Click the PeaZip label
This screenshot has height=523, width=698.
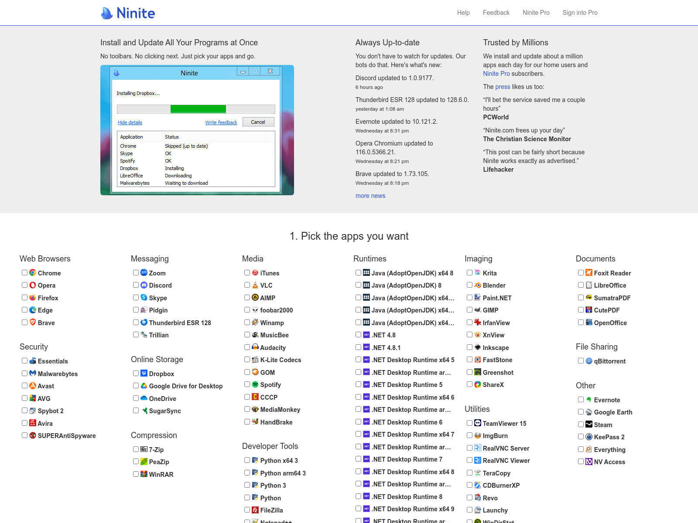(x=159, y=462)
